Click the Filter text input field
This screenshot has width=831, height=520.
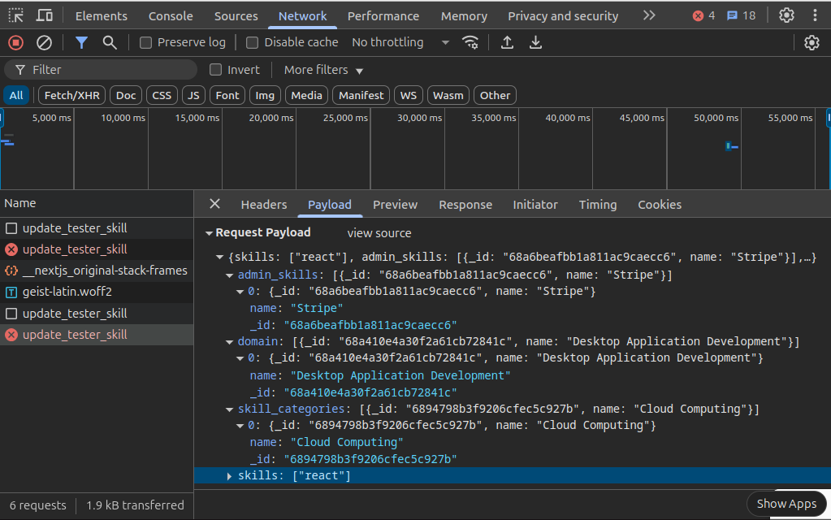pos(110,70)
